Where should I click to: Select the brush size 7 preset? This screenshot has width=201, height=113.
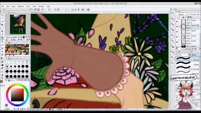click(x=19, y=62)
